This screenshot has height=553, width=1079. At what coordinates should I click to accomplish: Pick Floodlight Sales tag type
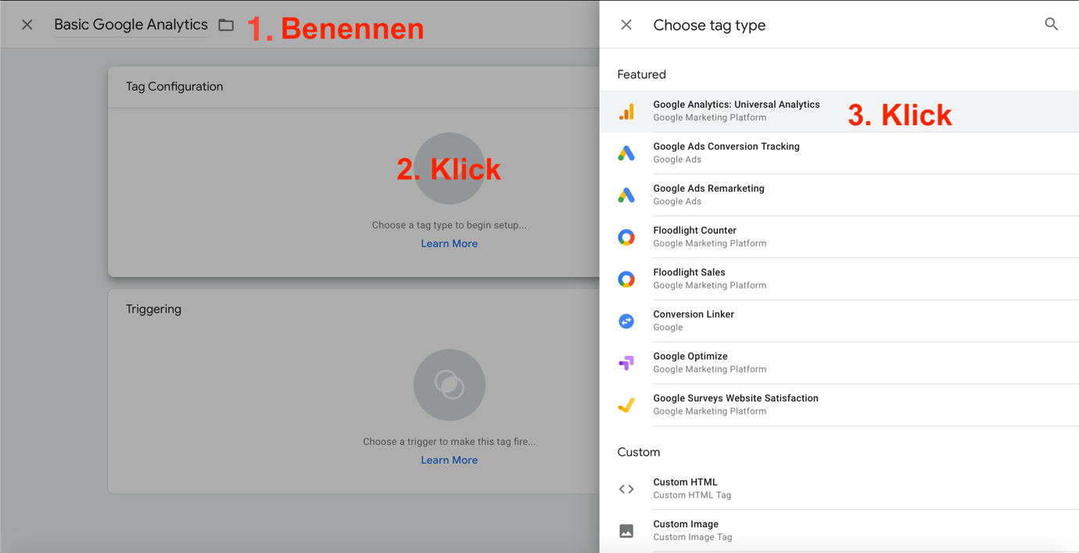pyautogui.click(x=839, y=279)
